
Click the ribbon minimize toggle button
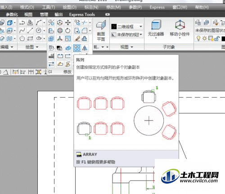(108, 14)
